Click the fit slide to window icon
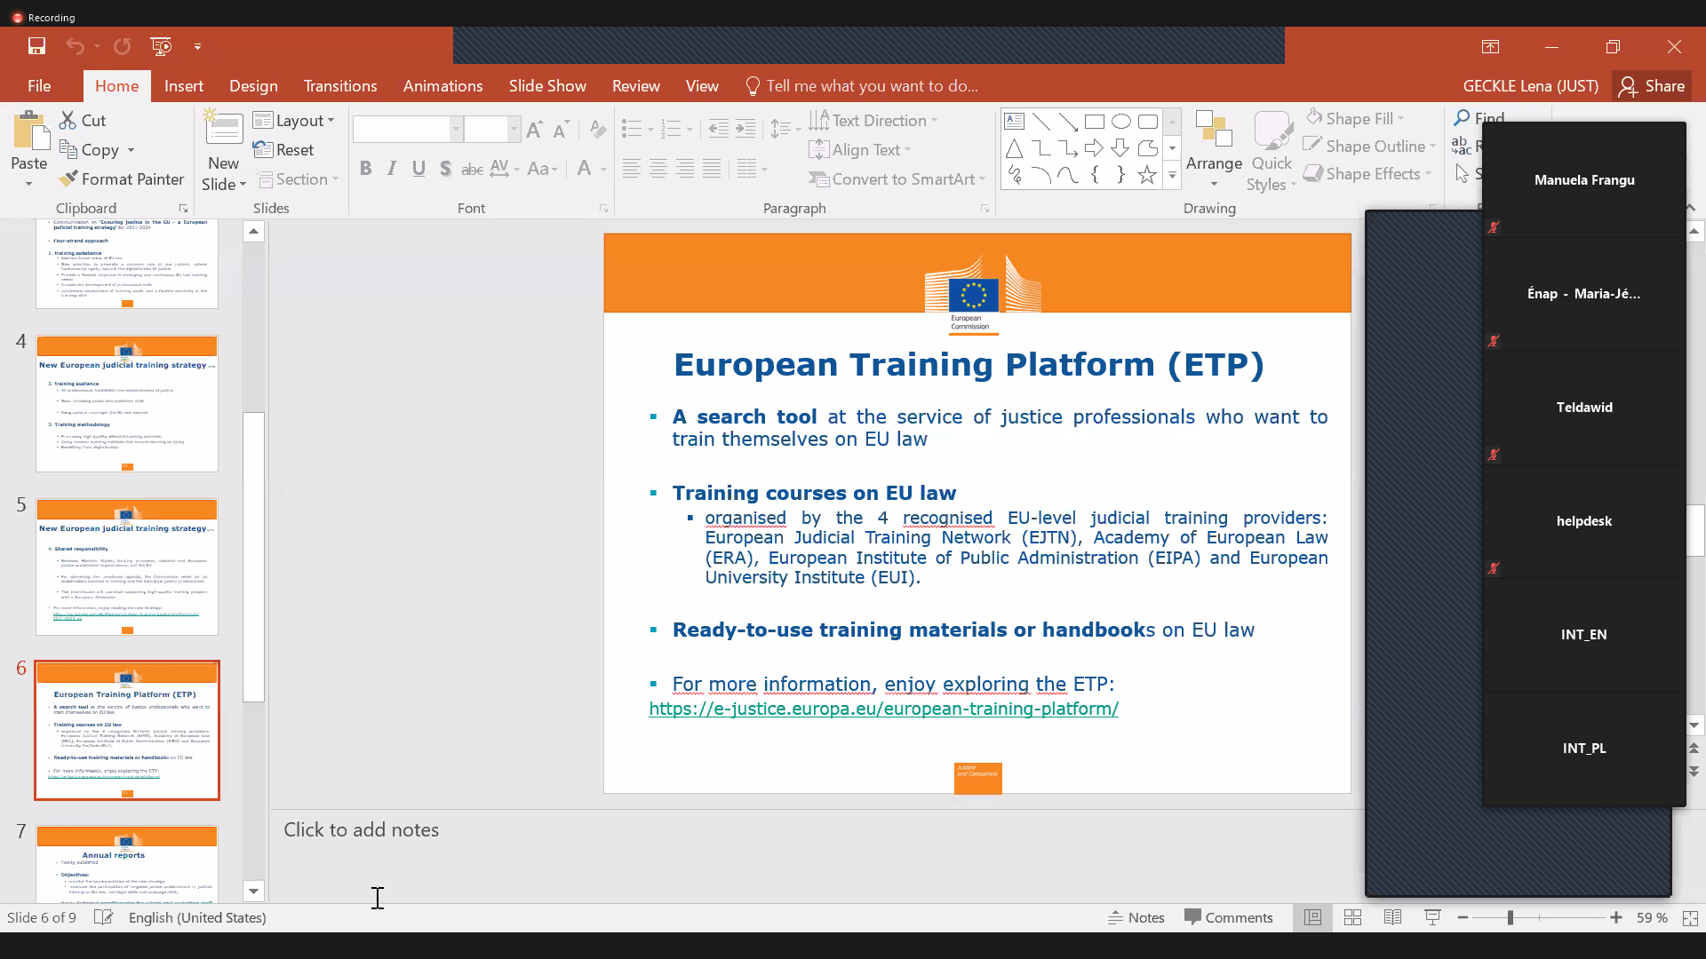 click(x=1690, y=917)
